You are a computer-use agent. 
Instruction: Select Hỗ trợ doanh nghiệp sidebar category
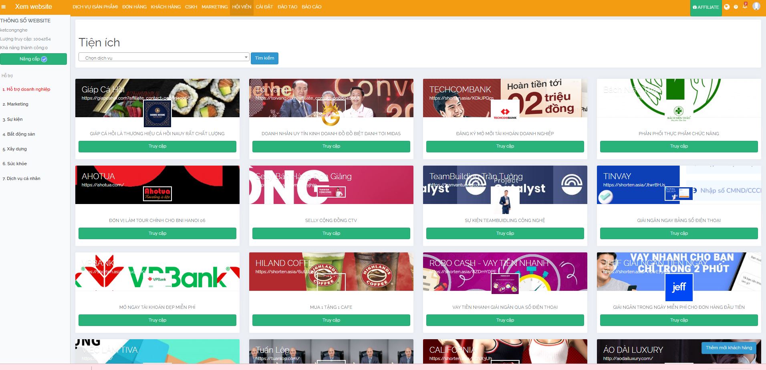tap(28, 89)
